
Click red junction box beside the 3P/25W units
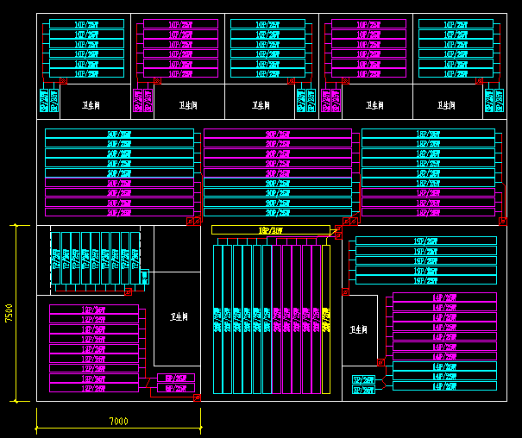pos(380,362)
